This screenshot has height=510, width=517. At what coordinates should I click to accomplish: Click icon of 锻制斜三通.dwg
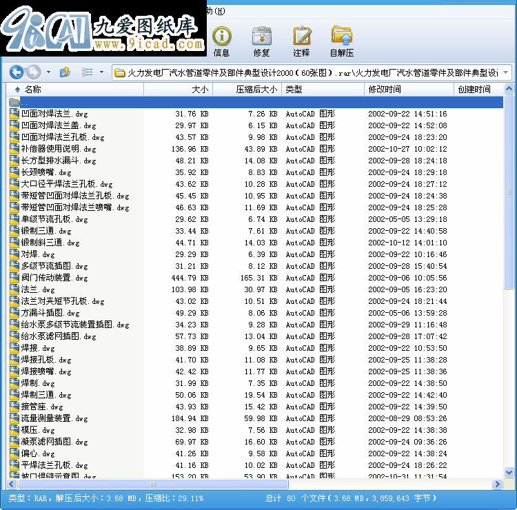(14, 243)
